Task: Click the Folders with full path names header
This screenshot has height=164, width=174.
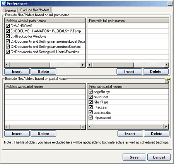Action: 45,21
